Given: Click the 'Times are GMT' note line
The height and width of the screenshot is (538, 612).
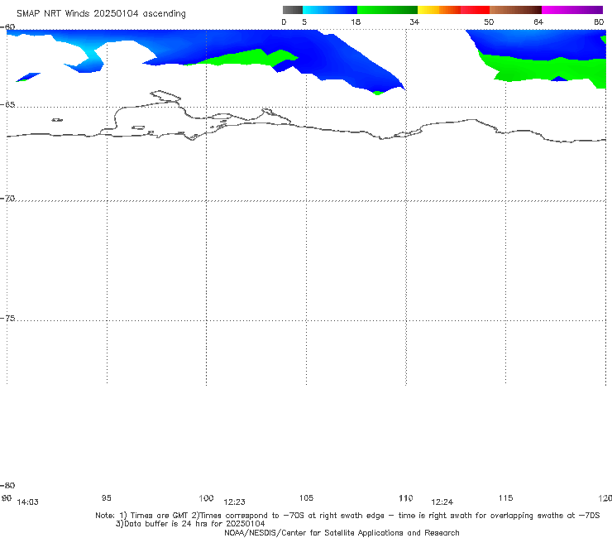Looking at the screenshot, I should click(x=347, y=516).
